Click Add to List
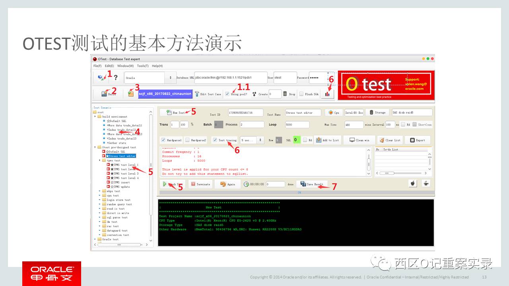 [328, 140]
